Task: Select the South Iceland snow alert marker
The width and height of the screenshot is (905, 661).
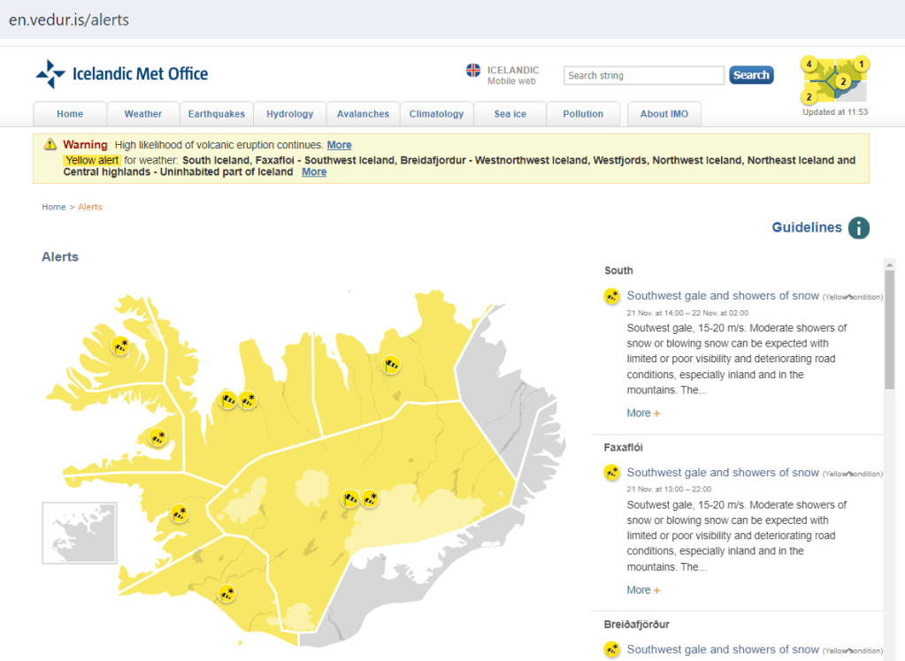Action: [226, 594]
